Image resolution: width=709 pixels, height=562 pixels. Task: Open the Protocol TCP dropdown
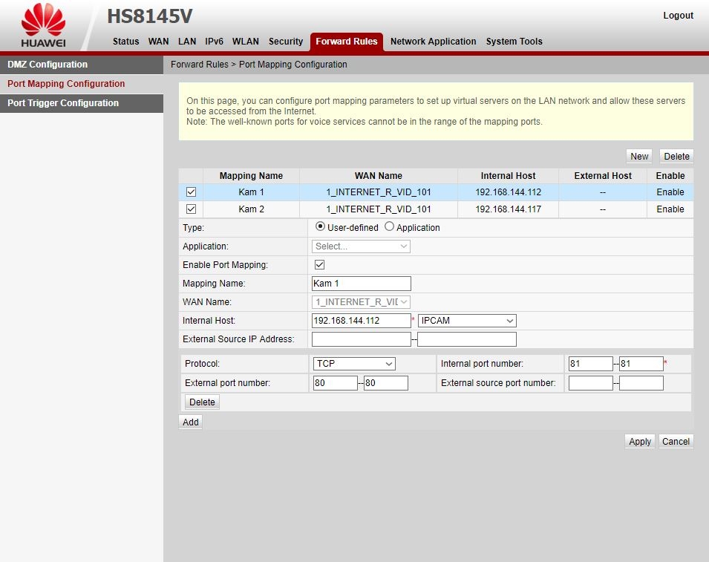pyautogui.click(x=354, y=364)
